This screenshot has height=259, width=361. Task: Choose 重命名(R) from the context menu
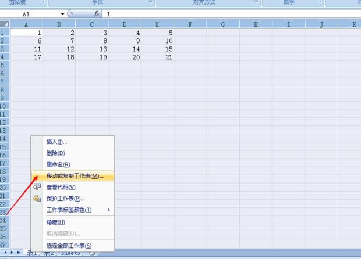click(x=73, y=164)
